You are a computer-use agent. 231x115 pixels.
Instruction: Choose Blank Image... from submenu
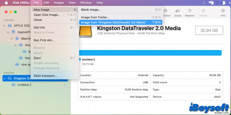pos(121,10)
